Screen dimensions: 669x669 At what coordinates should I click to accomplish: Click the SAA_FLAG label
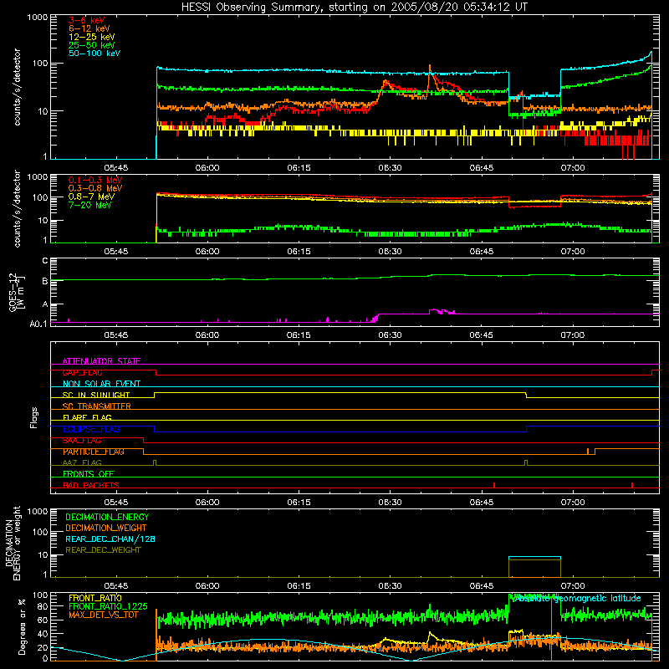(82, 441)
